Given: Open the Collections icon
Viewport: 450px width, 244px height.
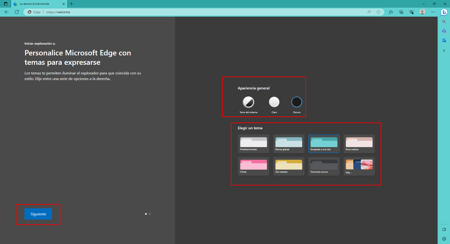Looking at the screenshot, I should tap(401, 12).
